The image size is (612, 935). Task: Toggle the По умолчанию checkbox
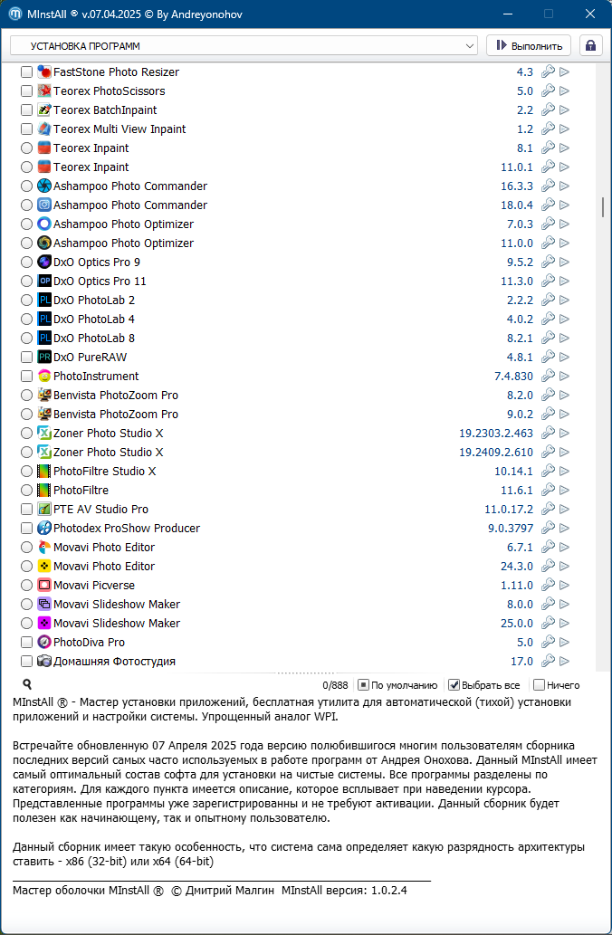(x=363, y=685)
